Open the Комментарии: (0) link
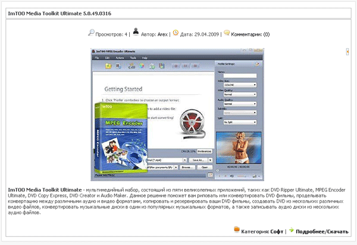 pos(250,35)
